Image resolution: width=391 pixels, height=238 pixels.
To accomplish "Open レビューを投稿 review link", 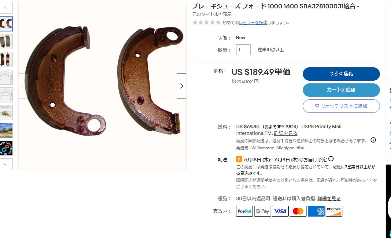I will pos(253,23).
